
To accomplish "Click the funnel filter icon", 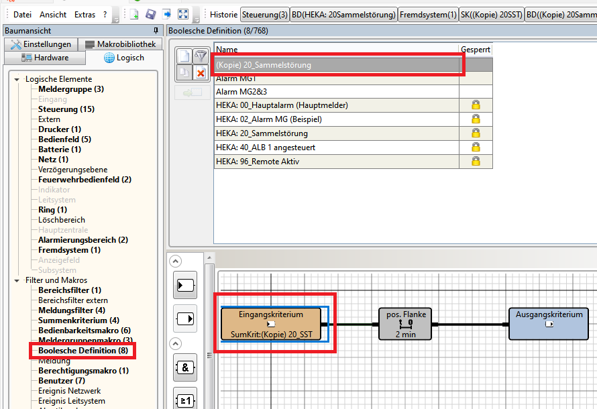I will tap(201, 57).
